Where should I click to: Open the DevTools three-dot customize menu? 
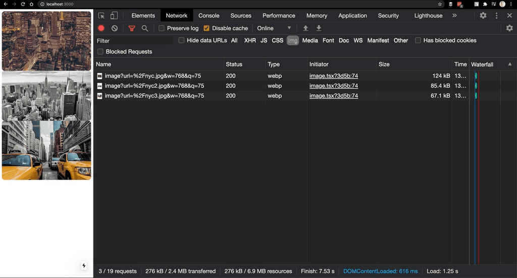497,16
